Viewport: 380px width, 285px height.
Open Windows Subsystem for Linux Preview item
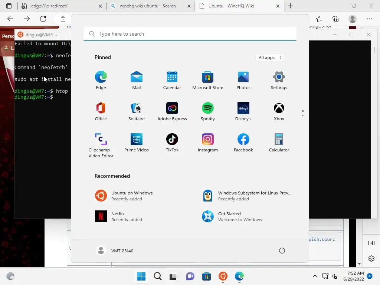(x=247, y=196)
